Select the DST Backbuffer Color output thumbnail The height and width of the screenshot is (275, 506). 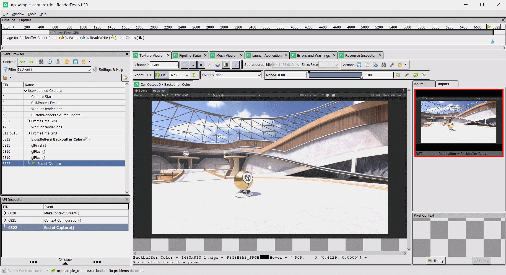coord(459,122)
